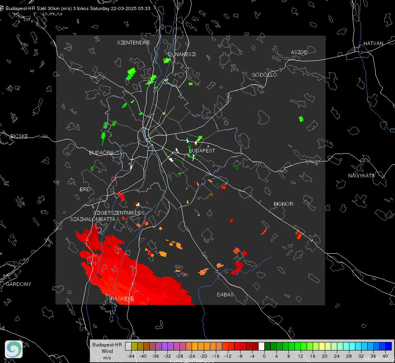Screen dimensions: 395x363
Task: Click the BUDAÖRS town label
Action: [102, 153]
